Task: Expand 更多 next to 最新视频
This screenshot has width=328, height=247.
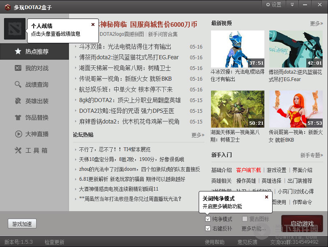Action: coord(317,23)
